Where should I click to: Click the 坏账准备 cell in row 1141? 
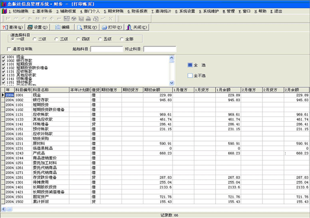pyautogui.click(x=50, y=124)
